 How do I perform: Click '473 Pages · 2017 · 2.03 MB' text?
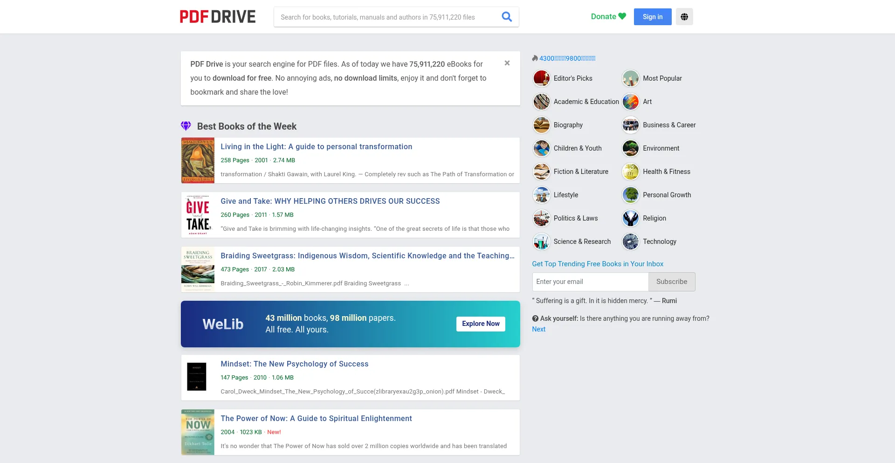[258, 270]
